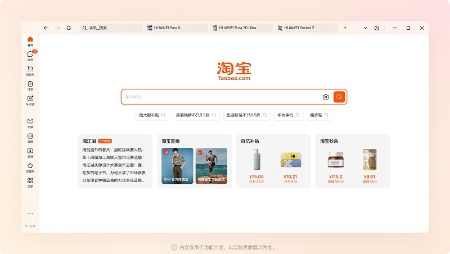Open article 第十四届淘江湖聊天室辩论赛选题
This screenshot has width=450, height=254.
click(x=112, y=157)
